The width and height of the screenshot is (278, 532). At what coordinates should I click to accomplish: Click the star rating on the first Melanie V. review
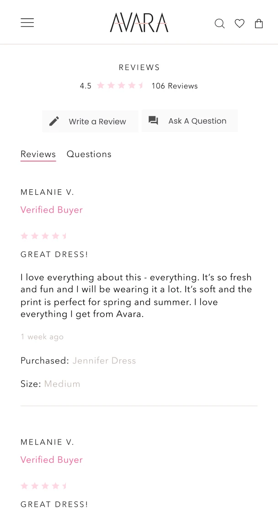[44, 236]
